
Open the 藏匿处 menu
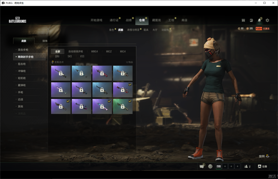pyautogui.click(x=157, y=20)
